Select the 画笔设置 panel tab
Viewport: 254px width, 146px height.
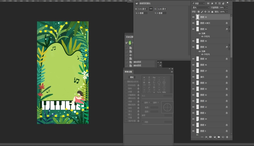[x=128, y=72]
